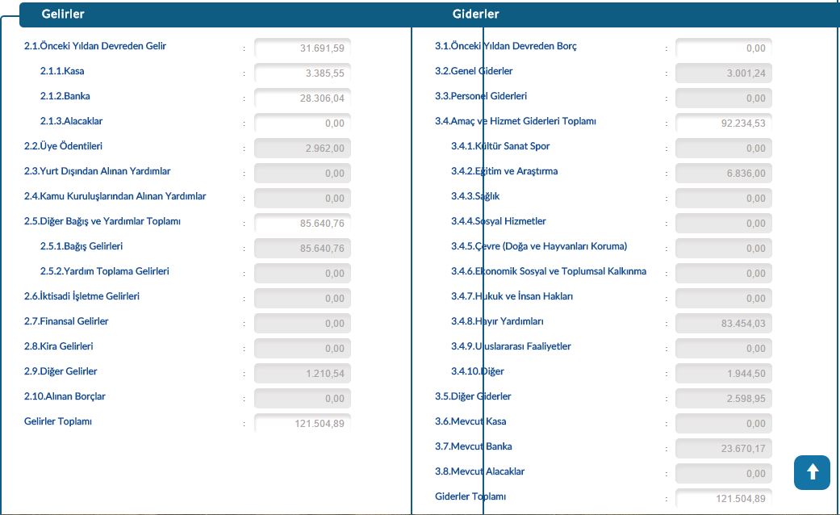The image size is (840, 515).
Task: Select the Kira Gelirleri amount field
Action: click(302, 348)
